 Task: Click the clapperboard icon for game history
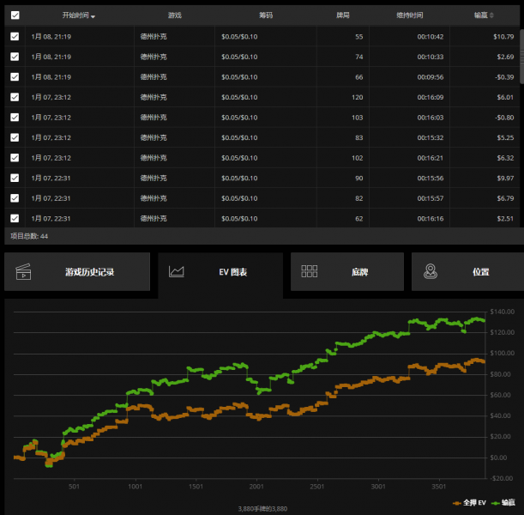23,272
